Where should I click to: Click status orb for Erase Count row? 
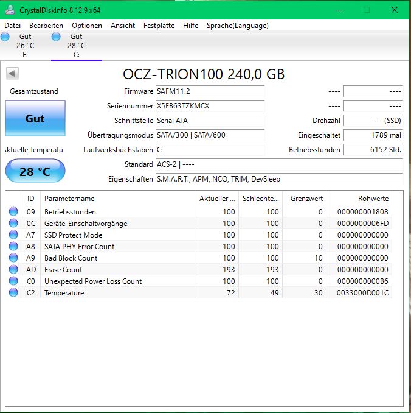13,269
